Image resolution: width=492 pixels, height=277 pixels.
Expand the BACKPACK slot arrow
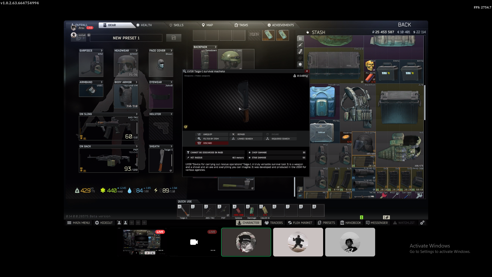click(216, 47)
